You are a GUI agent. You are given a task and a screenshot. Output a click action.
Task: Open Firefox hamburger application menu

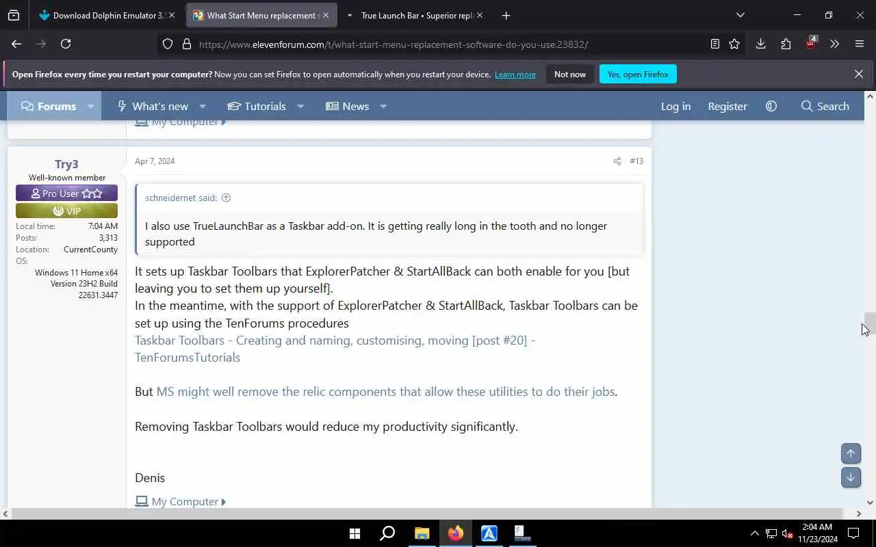click(x=860, y=44)
